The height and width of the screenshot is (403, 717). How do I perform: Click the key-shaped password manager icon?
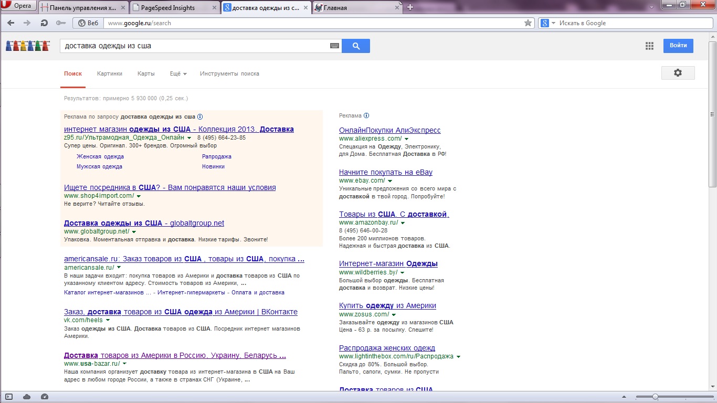pyautogui.click(x=61, y=23)
